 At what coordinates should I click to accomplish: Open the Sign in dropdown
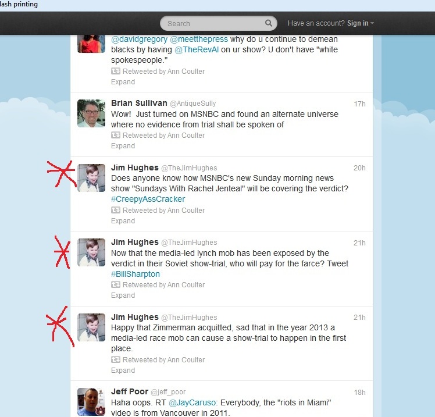click(360, 23)
